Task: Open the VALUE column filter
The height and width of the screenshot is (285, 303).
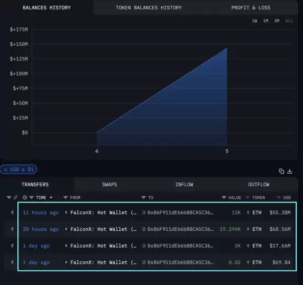Action: (224, 198)
